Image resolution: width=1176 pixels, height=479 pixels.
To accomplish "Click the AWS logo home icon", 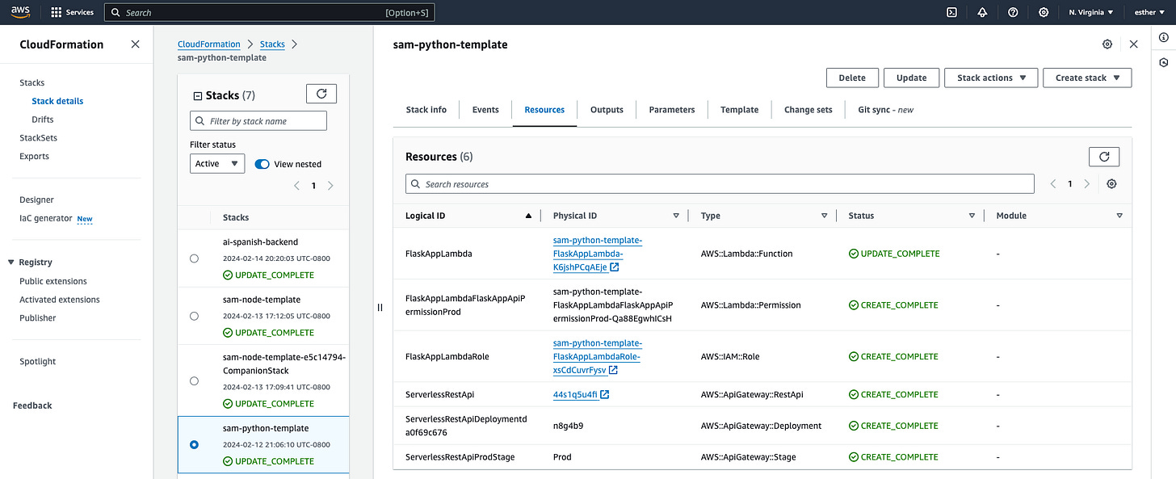I will pyautogui.click(x=20, y=12).
